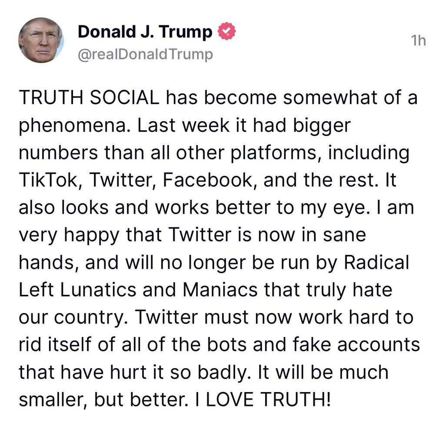Click the @realDonaldTrump handle

pos(145,55)
